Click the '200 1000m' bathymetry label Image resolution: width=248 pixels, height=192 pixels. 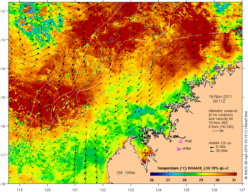click(126, 173)
